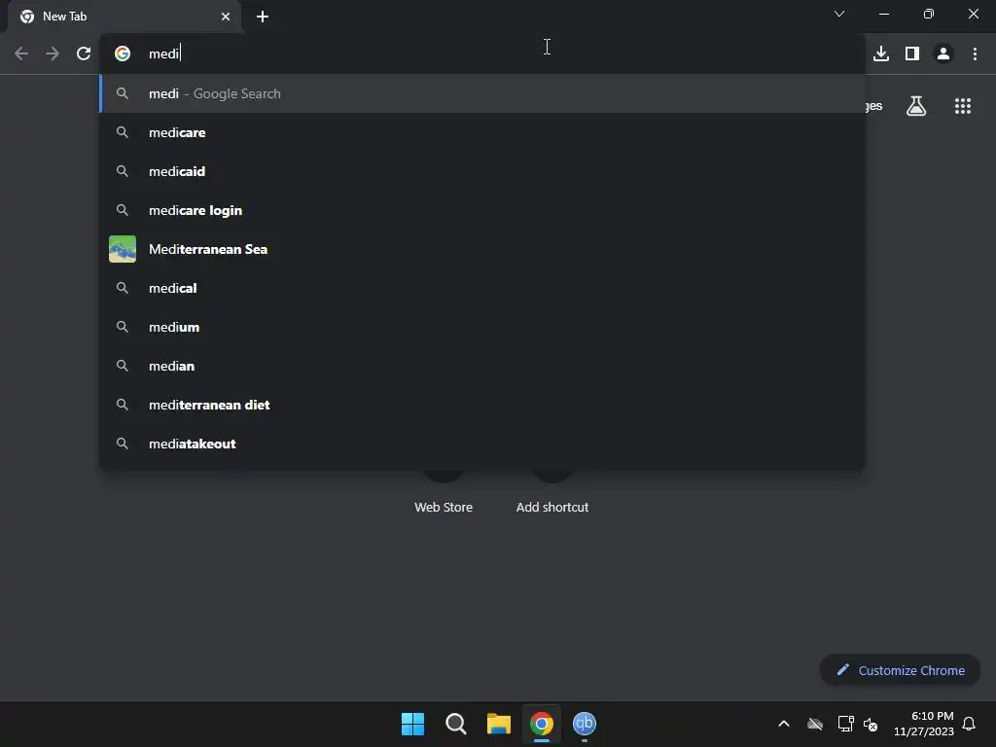Choose the mediatakeout suggestion
The width and height of the screenshot is (996, 747).
tap(482, 444)
